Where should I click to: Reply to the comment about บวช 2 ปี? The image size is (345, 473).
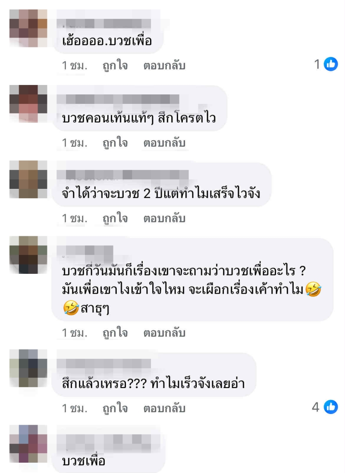pyautogui.click(x=164, y=218)
